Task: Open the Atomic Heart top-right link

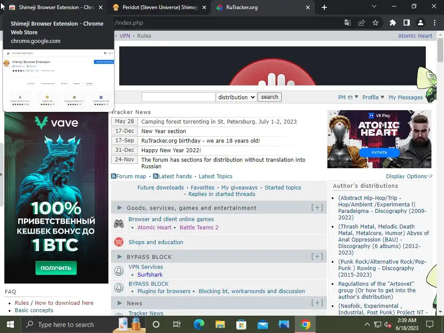Action: pyautogui.click(x=415, y=36)
